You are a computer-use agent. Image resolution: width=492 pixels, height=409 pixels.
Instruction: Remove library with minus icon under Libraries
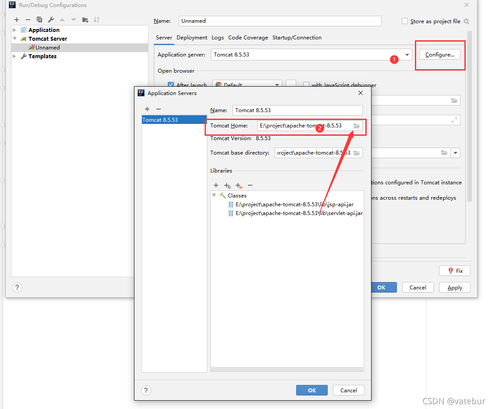(250, 185)
